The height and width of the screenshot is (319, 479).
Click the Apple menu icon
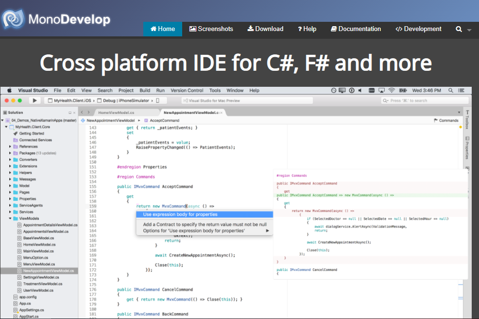click(9, 90)
